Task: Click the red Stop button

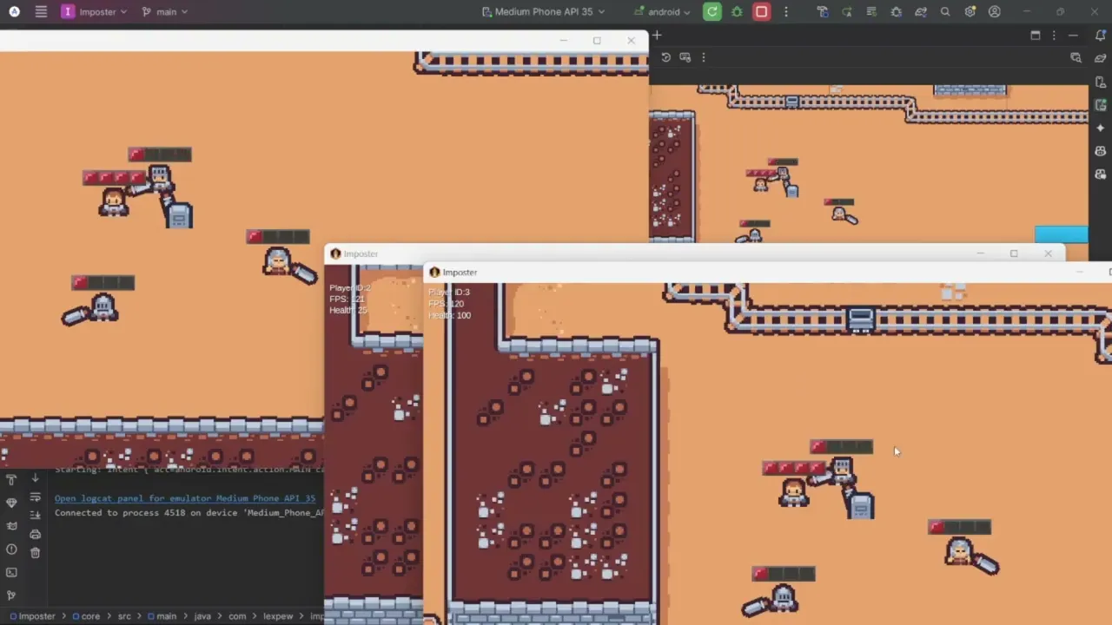Action: click(761, 12)
